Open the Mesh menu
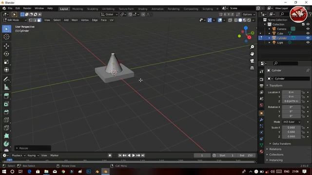This screenshot has height=175, width=312. [75, 20]
